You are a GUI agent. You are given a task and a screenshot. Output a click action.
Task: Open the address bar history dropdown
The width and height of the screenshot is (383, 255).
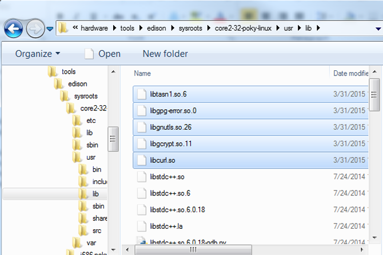tap(378, 29)
